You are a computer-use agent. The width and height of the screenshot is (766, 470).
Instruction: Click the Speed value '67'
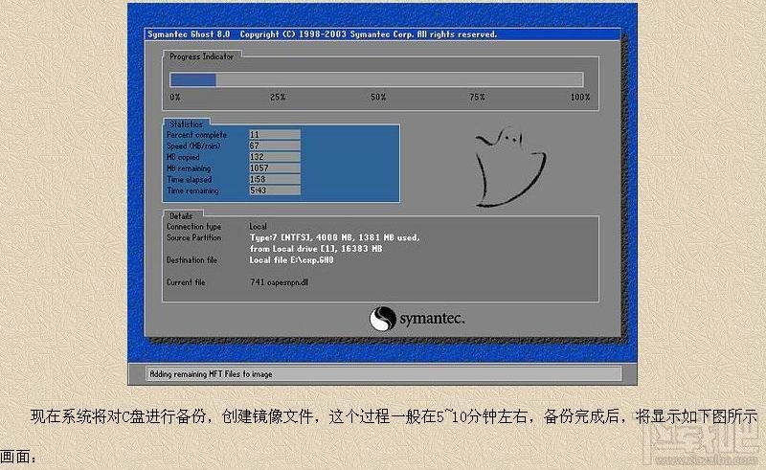275,146
